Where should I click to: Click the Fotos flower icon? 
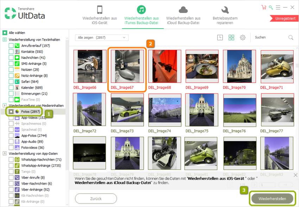coord(17,112)
